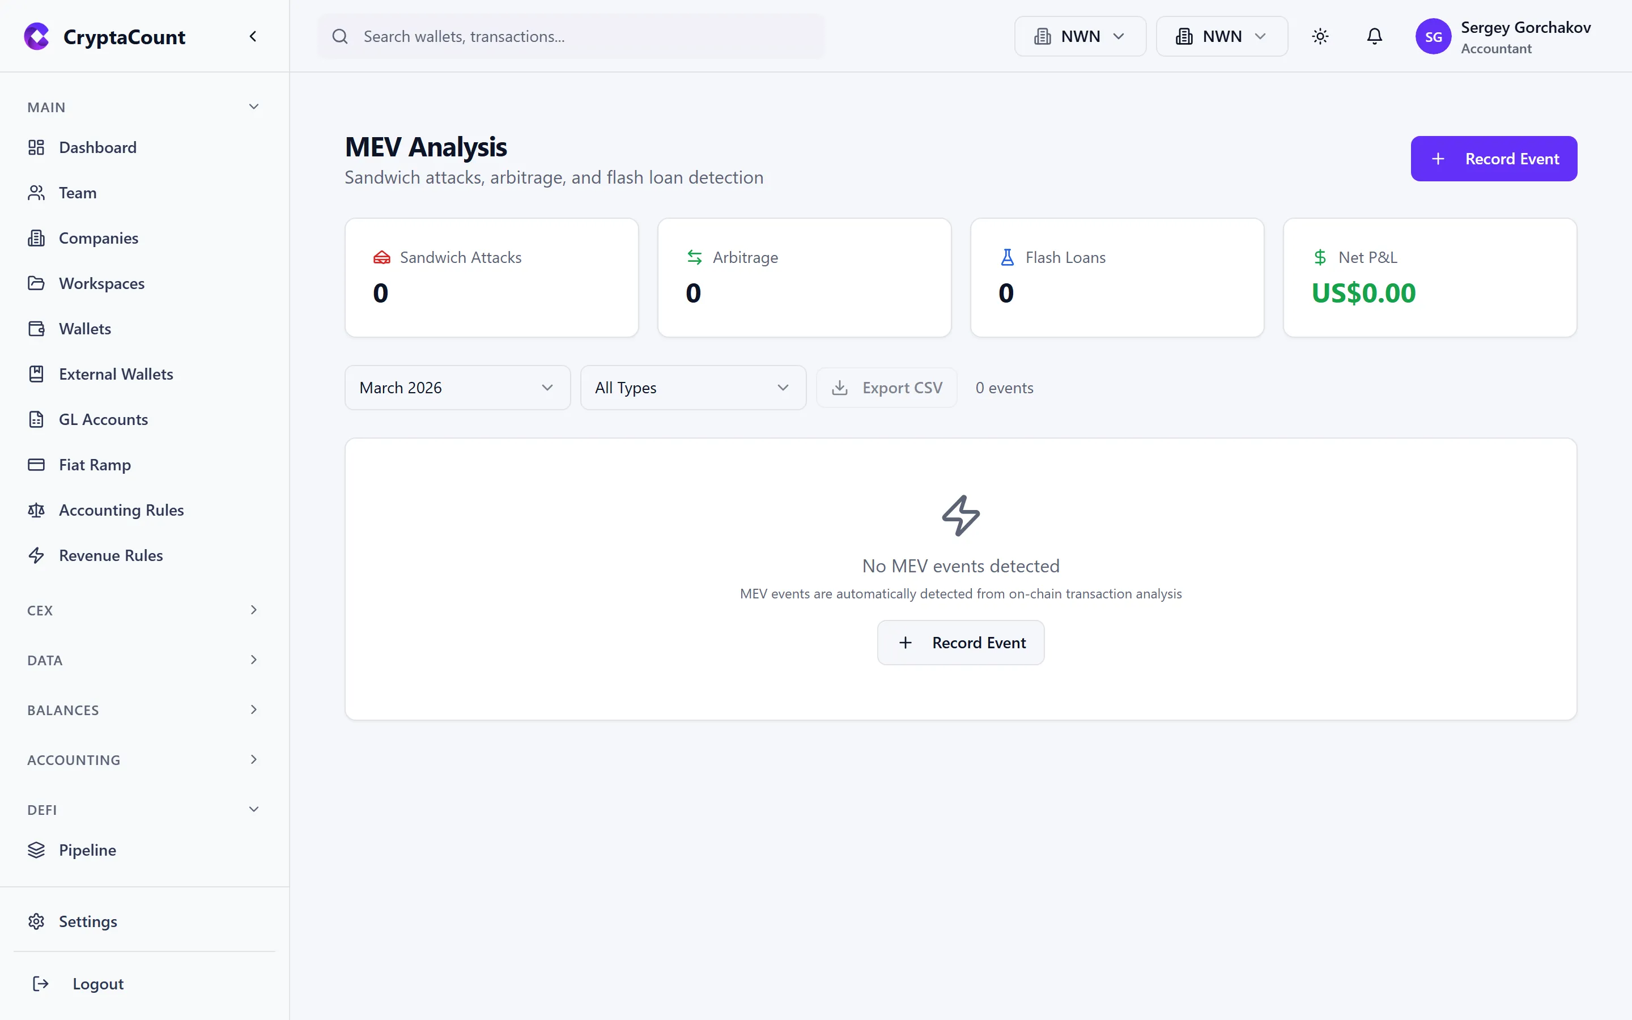Click the Fiat Ramp card icon
This screenshot has width=1632, height=1020.
[36, 465]
